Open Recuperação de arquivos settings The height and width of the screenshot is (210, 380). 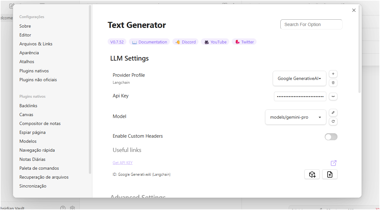[x=44, y=177]
